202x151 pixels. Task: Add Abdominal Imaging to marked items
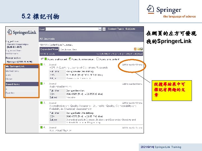click(x=132, y=84)
